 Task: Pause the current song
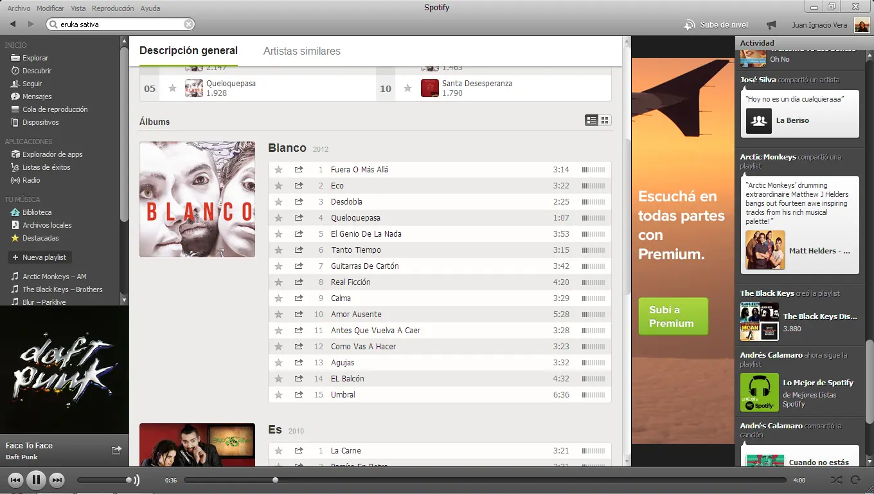pyautogui.click(x=36, y=480)
